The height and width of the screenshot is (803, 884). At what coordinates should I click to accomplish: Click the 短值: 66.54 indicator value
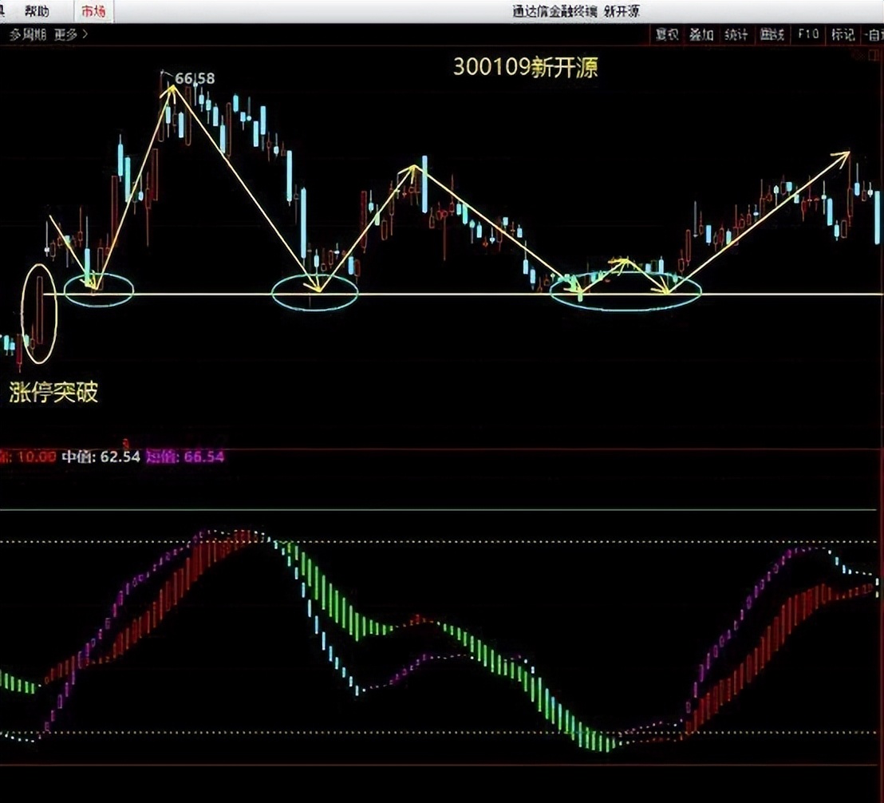point(185,457)
